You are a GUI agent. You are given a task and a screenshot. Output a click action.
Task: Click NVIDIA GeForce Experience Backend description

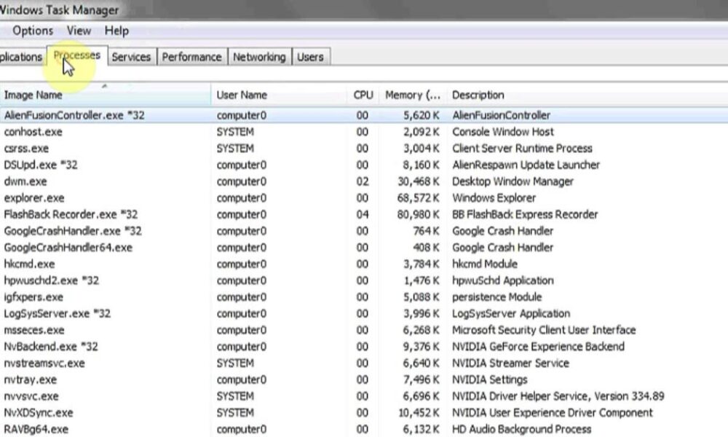pyautogui.click(x=538, y=347)
